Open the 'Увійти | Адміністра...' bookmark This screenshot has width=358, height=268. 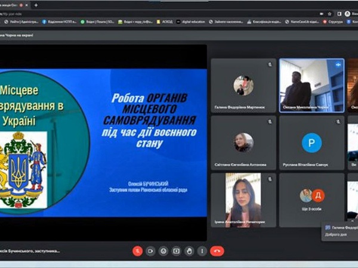(21, 22)
